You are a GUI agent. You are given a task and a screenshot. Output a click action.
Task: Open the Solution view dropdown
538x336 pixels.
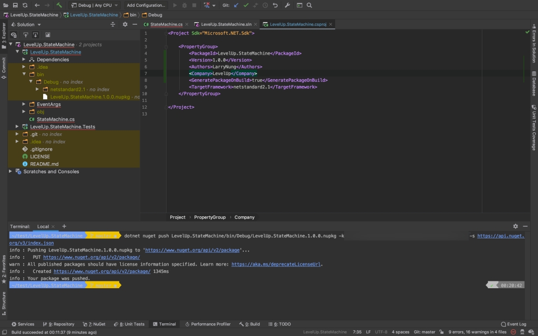tap(26, 25)
